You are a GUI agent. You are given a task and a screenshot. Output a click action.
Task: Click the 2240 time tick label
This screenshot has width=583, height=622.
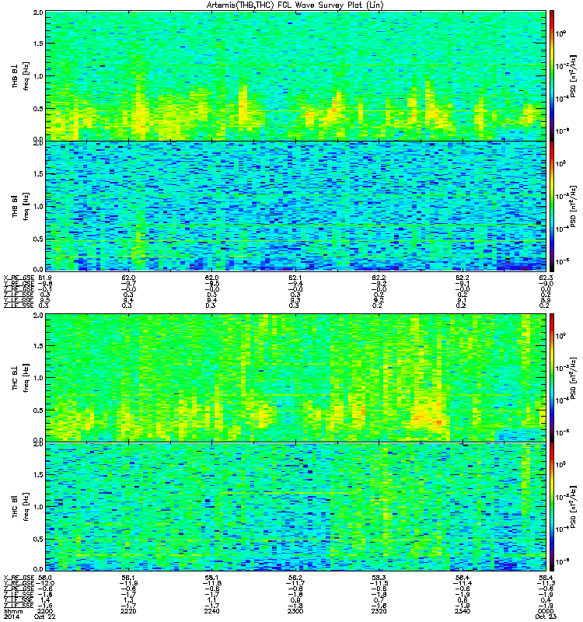(x=211, y=611)
